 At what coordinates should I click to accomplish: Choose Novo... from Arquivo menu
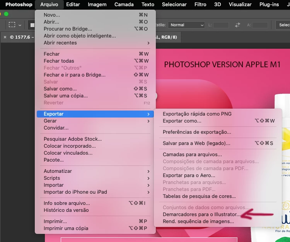point(95,15)
